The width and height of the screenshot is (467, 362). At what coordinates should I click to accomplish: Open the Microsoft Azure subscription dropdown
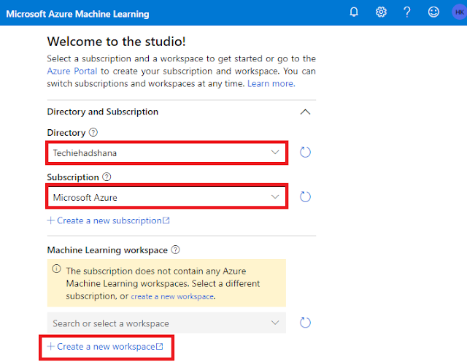point(167,196)
